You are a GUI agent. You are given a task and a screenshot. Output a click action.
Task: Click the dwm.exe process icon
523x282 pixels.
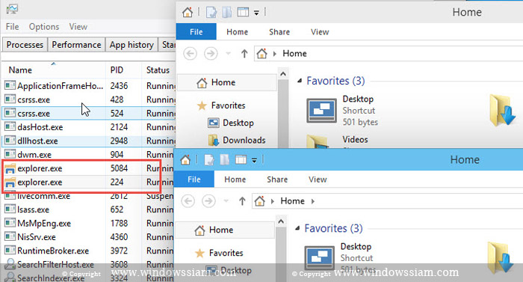[x=10, y=154]
